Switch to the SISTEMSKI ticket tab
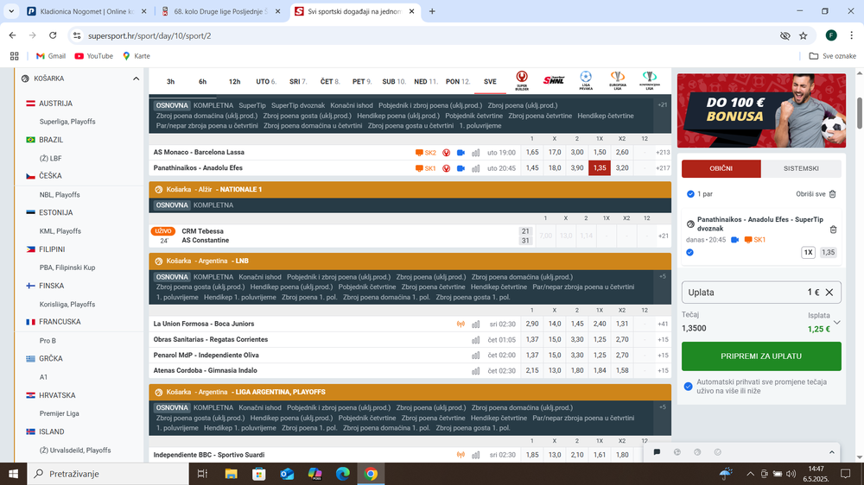 [801, 168]
